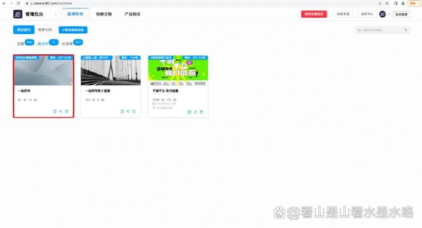Screen dimensions: 422x228
Task: Click the magnifier search icon
Action: point(406,30)
